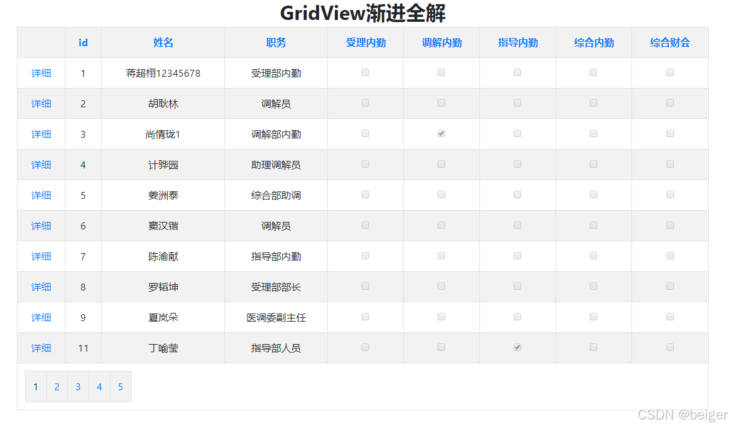
Task: Open 详细 link for 罗韬坤 row
Action: (41, 287)
